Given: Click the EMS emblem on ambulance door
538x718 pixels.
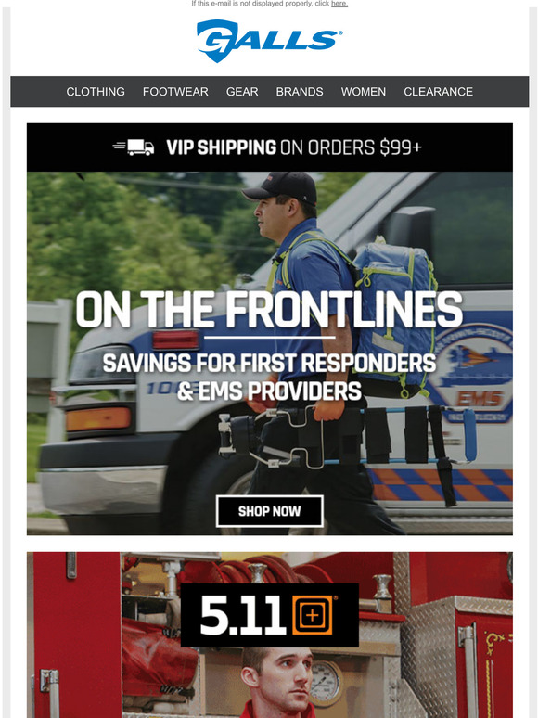Looking at the screenshot, I should (x=471, y=371).
